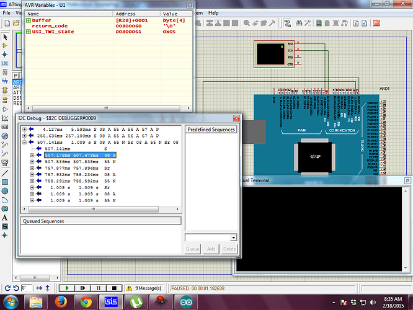This screenshot has width=413, height=310.
Task: Step the simulation forward
Action: point(82,288)
